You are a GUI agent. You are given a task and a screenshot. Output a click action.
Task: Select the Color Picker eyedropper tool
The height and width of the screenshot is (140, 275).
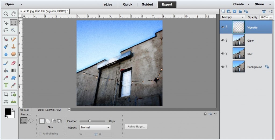click(6, 78)
